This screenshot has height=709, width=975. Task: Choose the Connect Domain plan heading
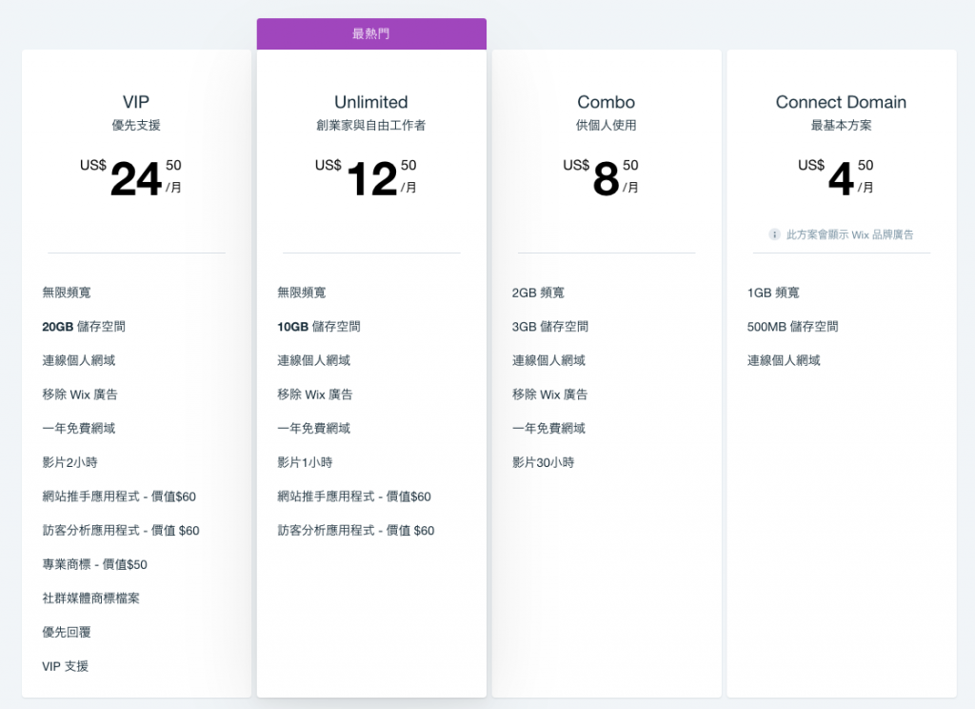[842, 102]
